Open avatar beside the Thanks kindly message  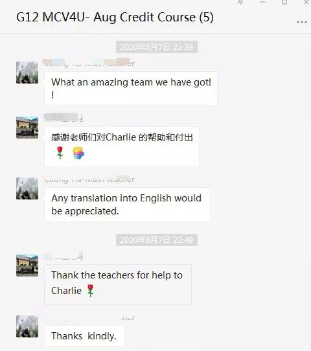[x=27, y=326]
